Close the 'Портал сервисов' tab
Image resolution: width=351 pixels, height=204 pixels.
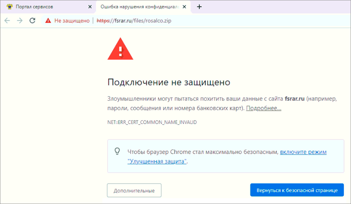click(90, 7)
